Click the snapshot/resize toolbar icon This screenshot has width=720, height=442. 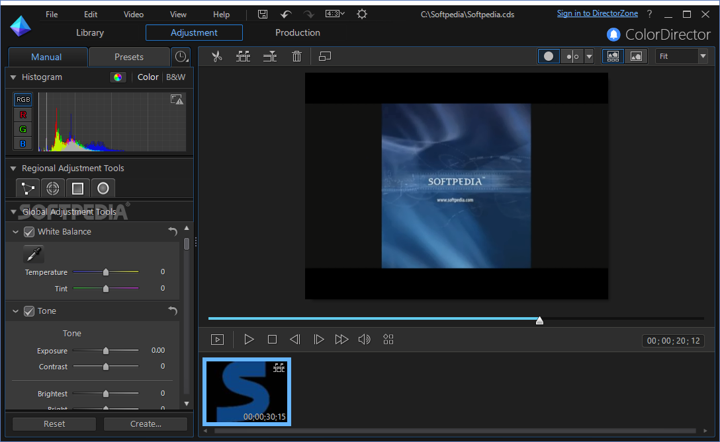tap(325, 56)
